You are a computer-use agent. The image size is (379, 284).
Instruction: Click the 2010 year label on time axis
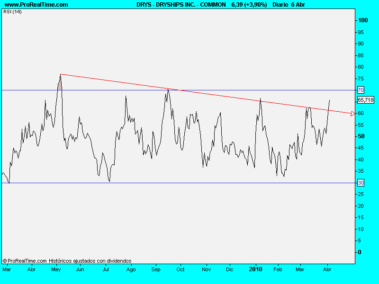[255, 269]
